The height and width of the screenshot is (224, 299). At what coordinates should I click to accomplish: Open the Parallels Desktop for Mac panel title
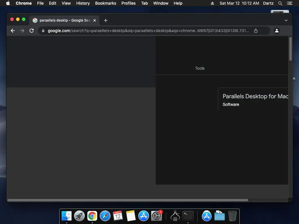point(255,96)
